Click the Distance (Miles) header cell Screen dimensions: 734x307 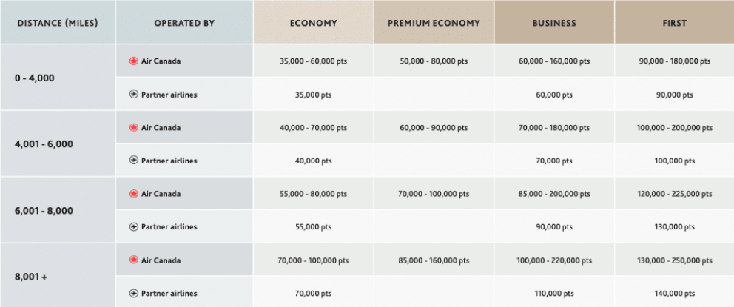pos(58,23)
